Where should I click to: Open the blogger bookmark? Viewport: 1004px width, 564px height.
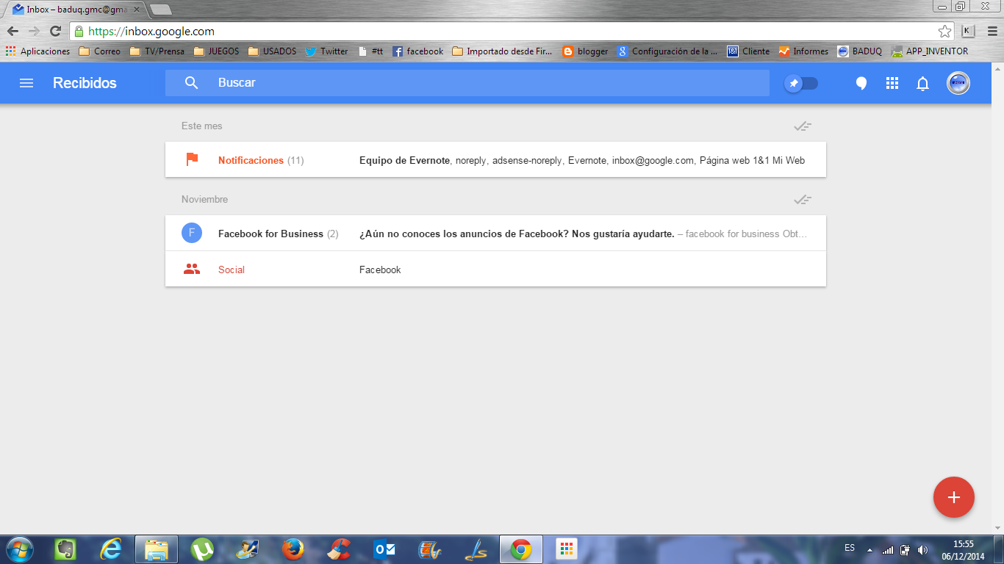point(585,51)
